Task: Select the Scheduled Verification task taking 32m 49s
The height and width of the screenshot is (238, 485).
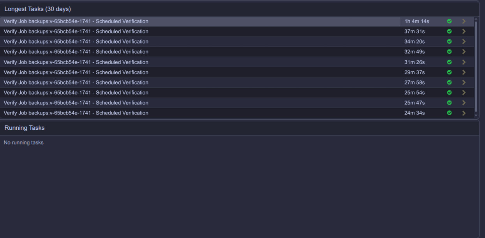Action: pyautogui.click(x=76, y=52)
